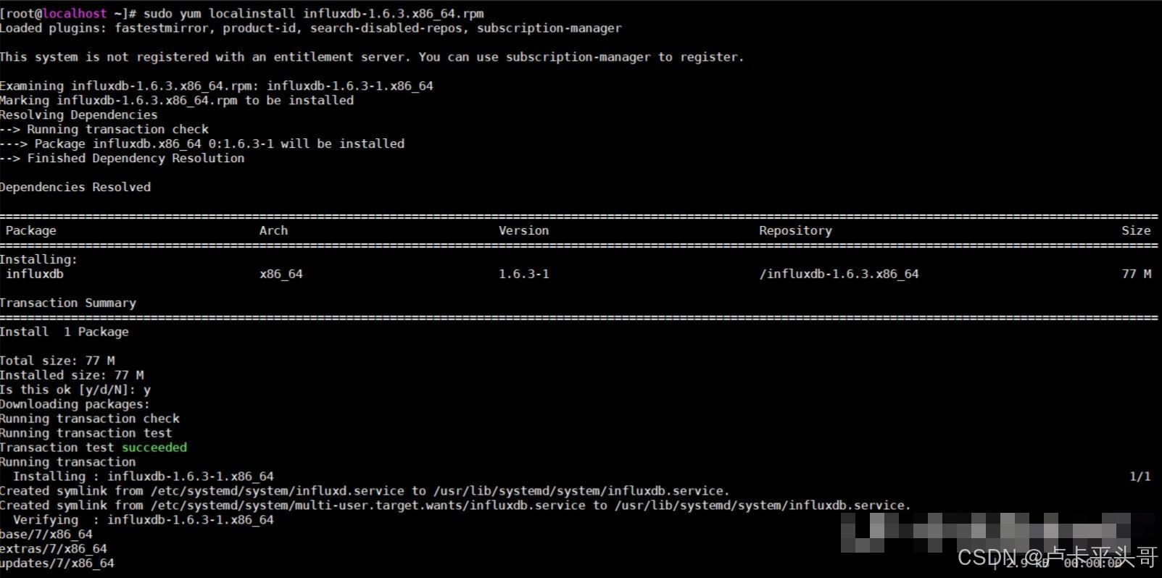Click the "Repository" column header
This screenshot has height=578, width=1162.
[x=796, y=230]
